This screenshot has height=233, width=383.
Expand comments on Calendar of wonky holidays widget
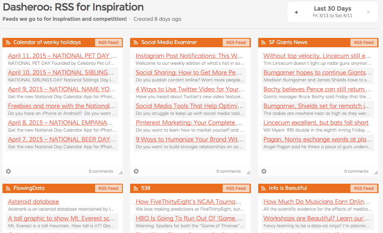(101, 171)
